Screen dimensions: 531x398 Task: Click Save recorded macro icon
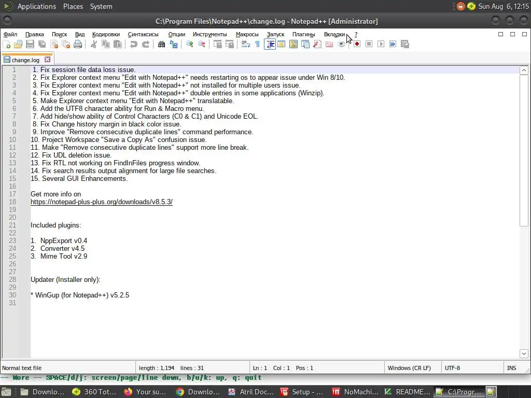[x=405, y=44]
